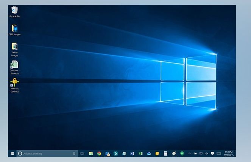Click the volume speaker tray icon
The image size is (251, 162).
206,154
